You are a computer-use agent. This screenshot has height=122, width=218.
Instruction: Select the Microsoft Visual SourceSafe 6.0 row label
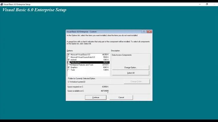pos(83,57)
